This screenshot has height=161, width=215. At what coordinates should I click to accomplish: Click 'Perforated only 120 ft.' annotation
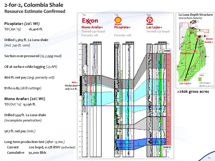[x=71, y=87]
